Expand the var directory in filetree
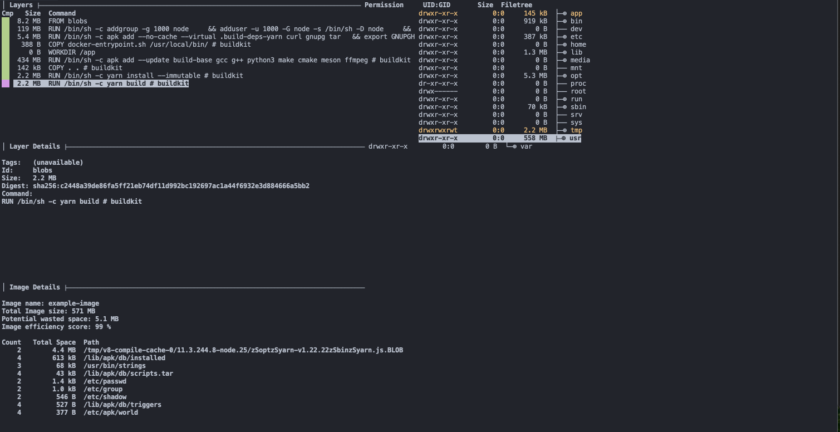 pyautogui.click(x=514, y=146)
